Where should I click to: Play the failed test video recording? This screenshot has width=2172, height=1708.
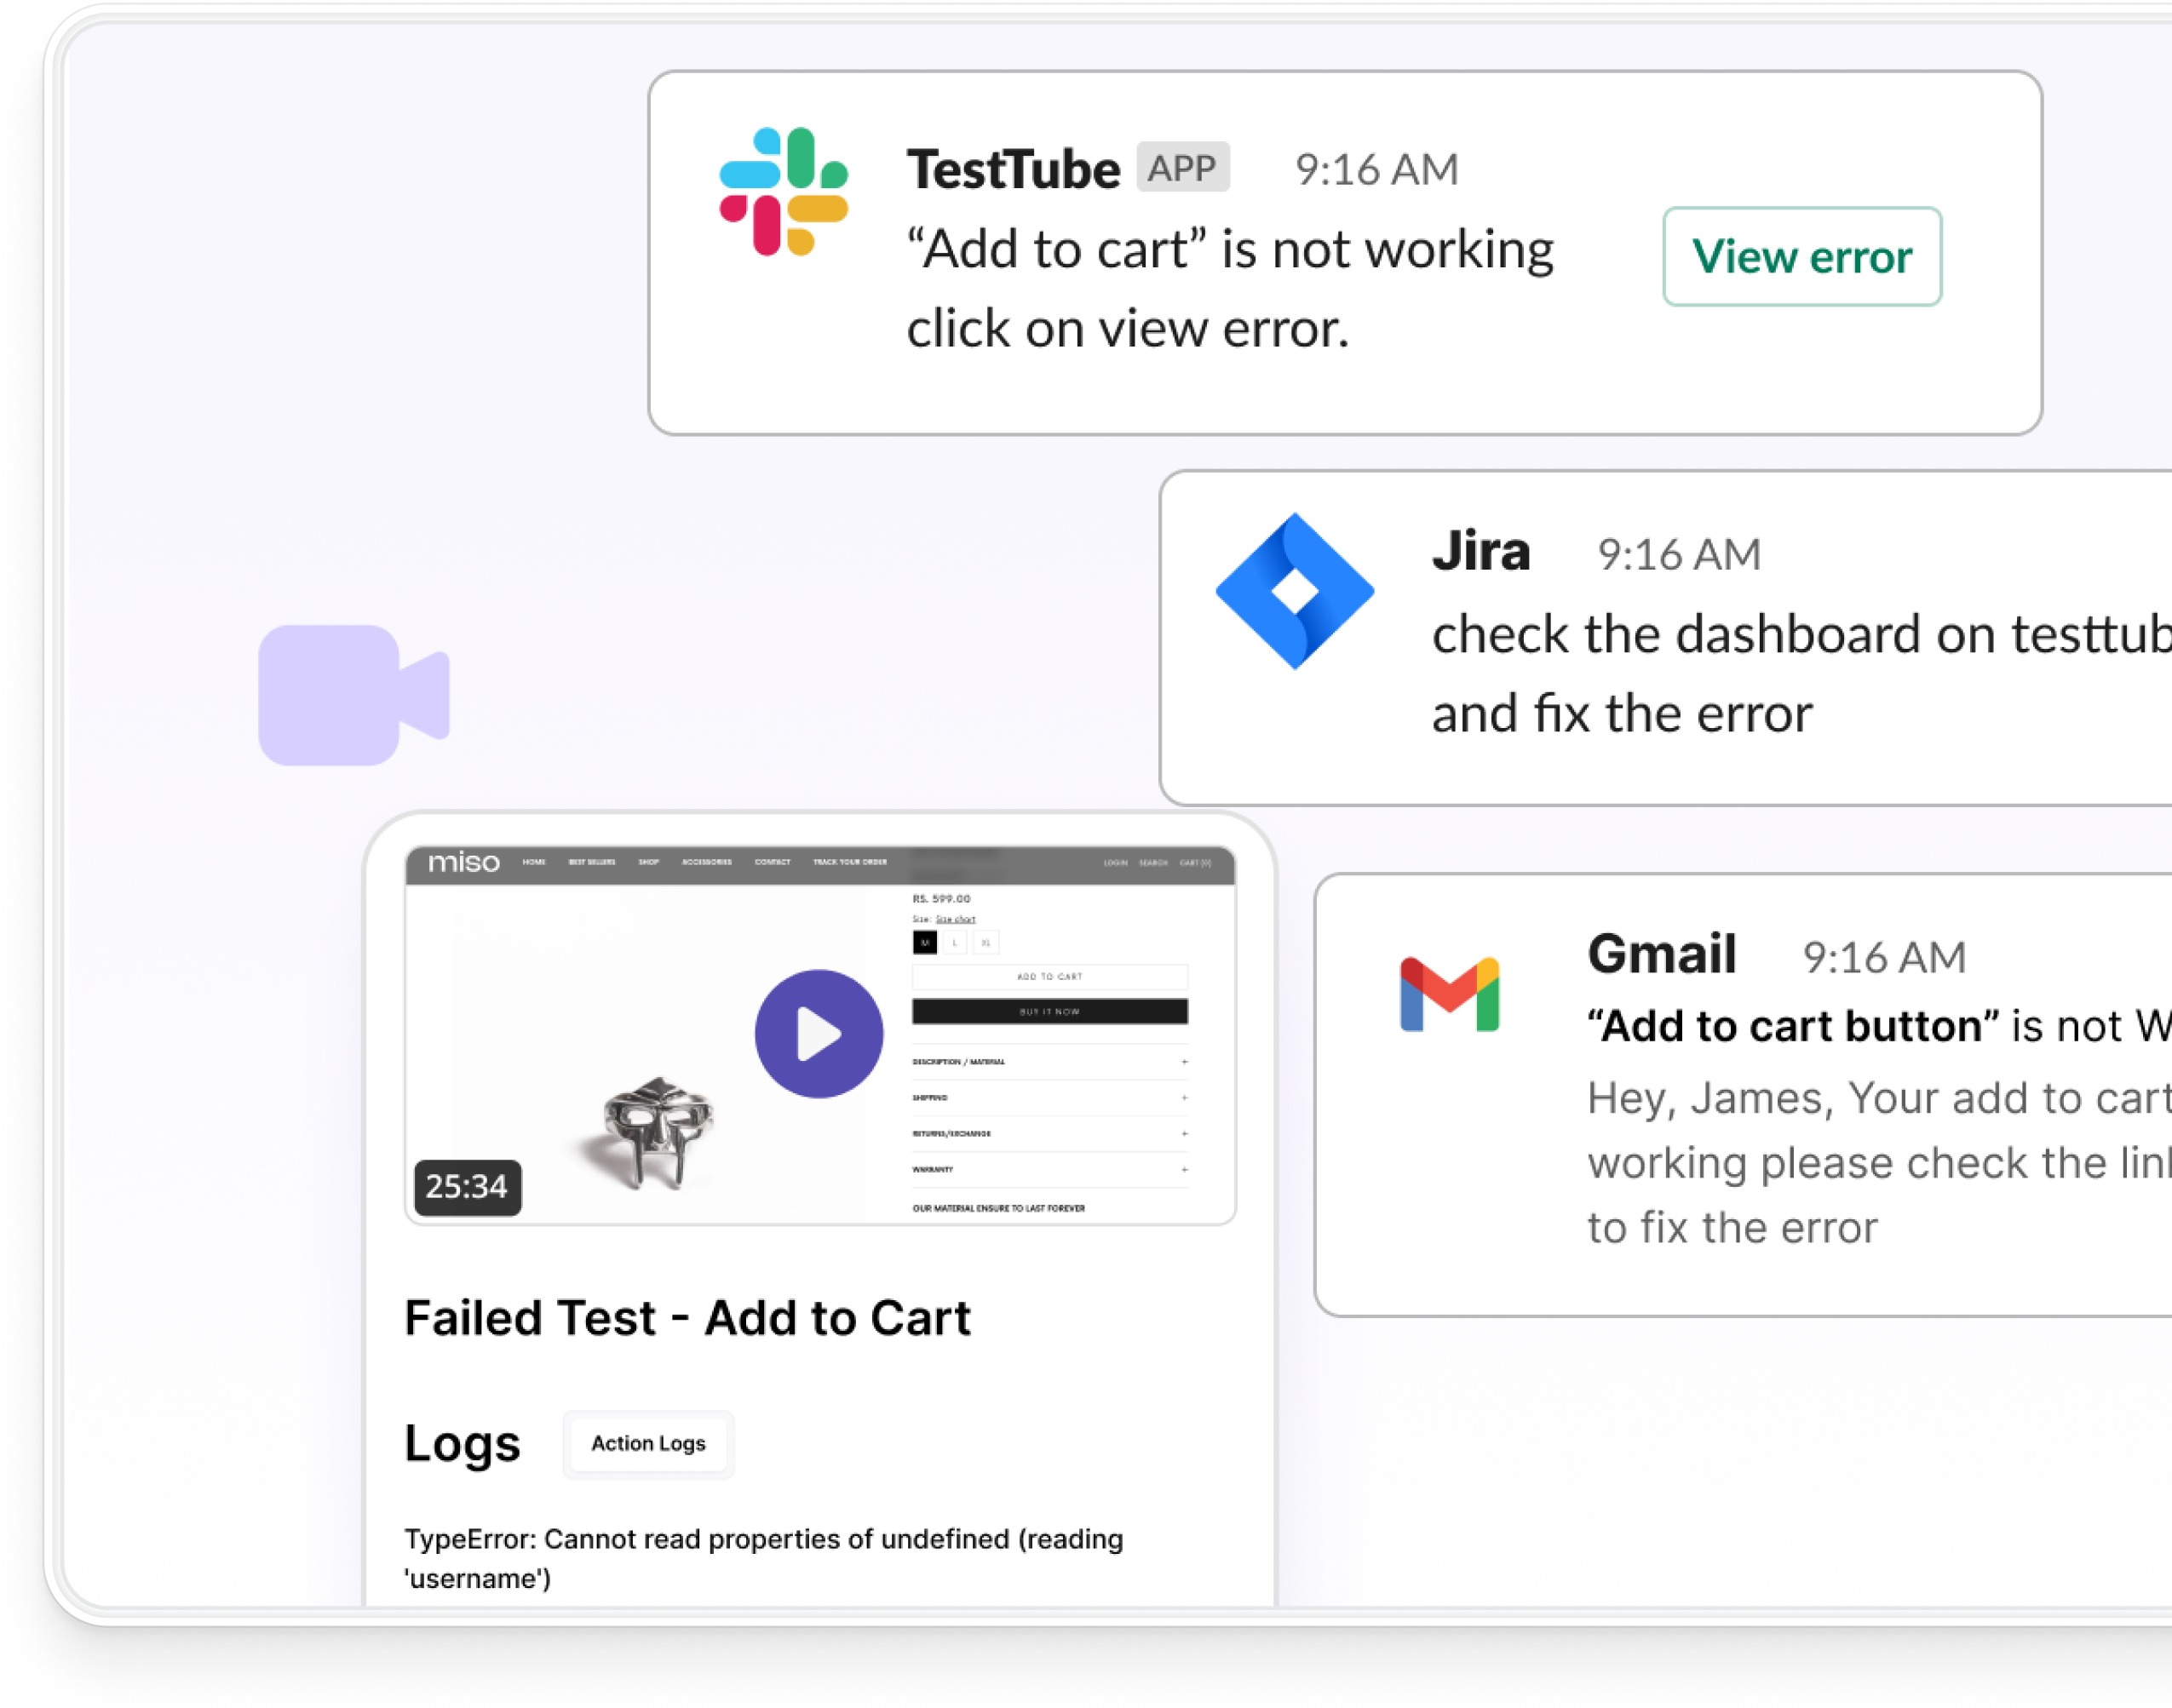pos(819,1033)
